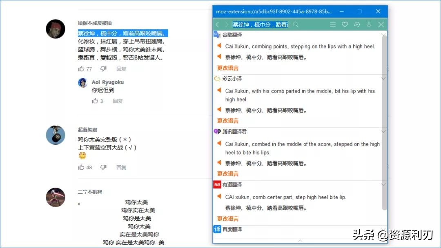Image resolution: width=441 pixels, height=248 pixels.
Task: Click the 腾讯翻译君 logo icon
Action: tap(217, 131)
